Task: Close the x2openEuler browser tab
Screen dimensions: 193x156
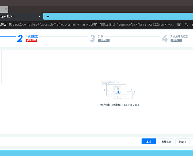Action: 40,17
